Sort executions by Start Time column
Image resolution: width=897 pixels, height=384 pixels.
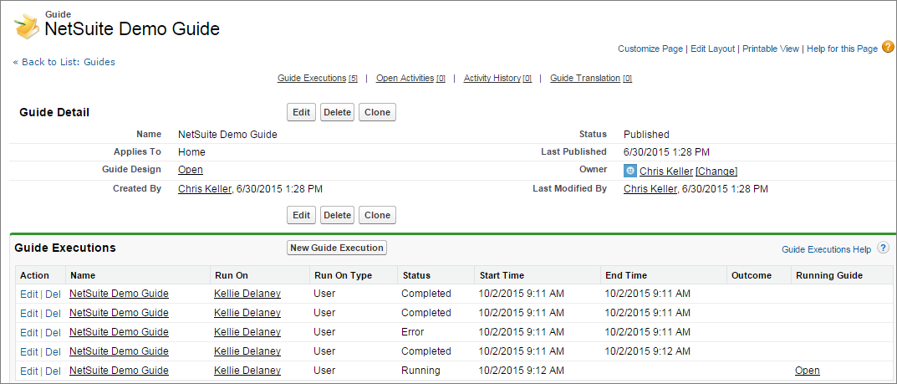pos(502,275)
